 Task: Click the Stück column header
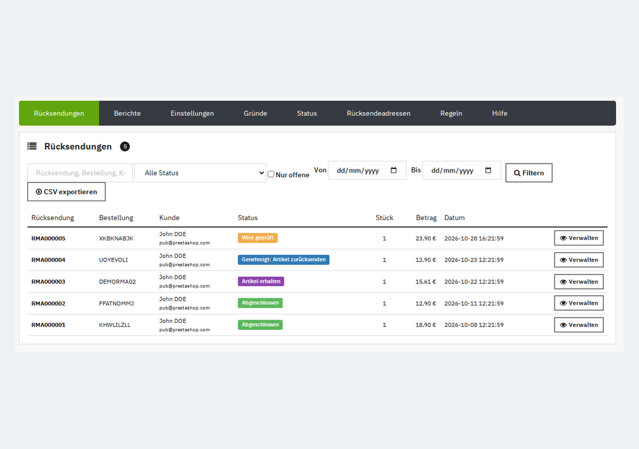384,218
